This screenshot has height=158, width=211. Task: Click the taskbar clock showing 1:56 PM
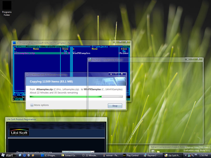click(203, 155)
